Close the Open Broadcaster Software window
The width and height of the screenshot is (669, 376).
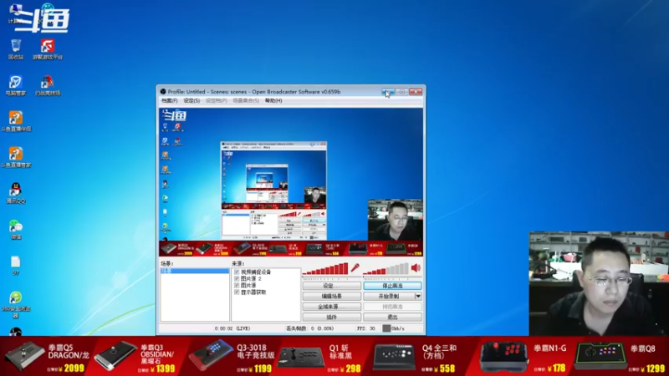pyautogui.click(x=416, y=92)
